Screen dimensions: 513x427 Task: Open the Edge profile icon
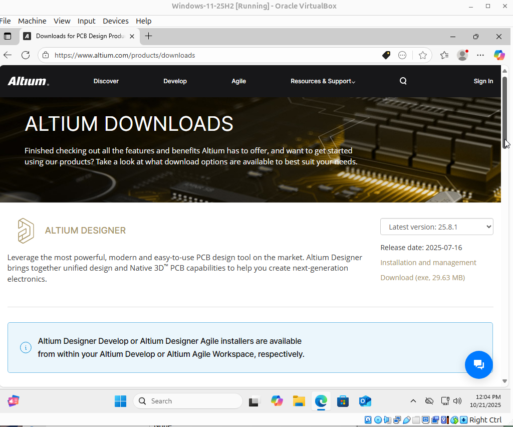click(x=462, y=55)
